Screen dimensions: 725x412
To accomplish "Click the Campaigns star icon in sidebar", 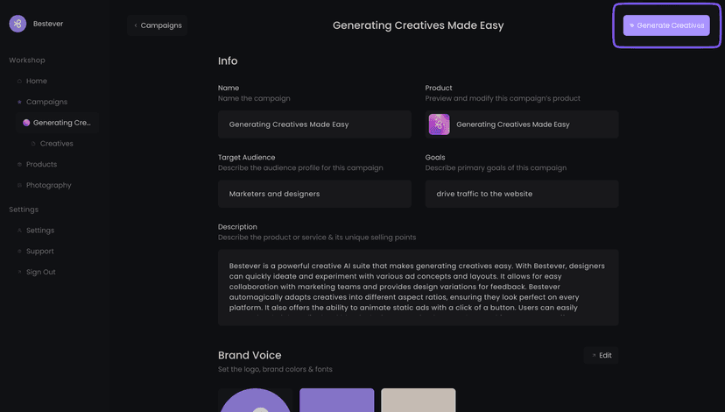I will click(19, 102).
